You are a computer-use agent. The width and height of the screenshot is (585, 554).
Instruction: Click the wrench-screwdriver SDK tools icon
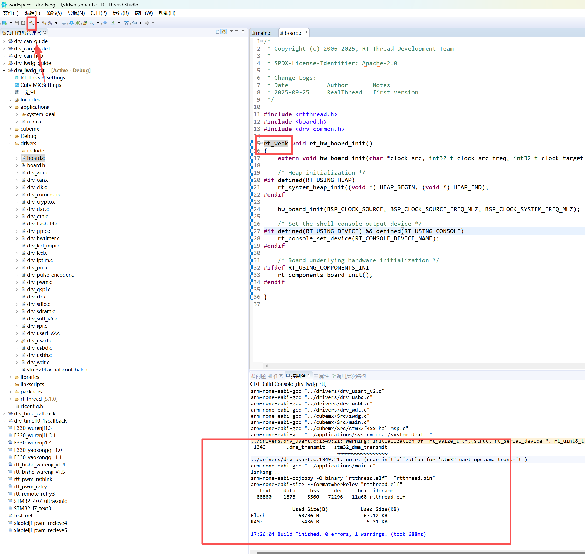point(50,23)
